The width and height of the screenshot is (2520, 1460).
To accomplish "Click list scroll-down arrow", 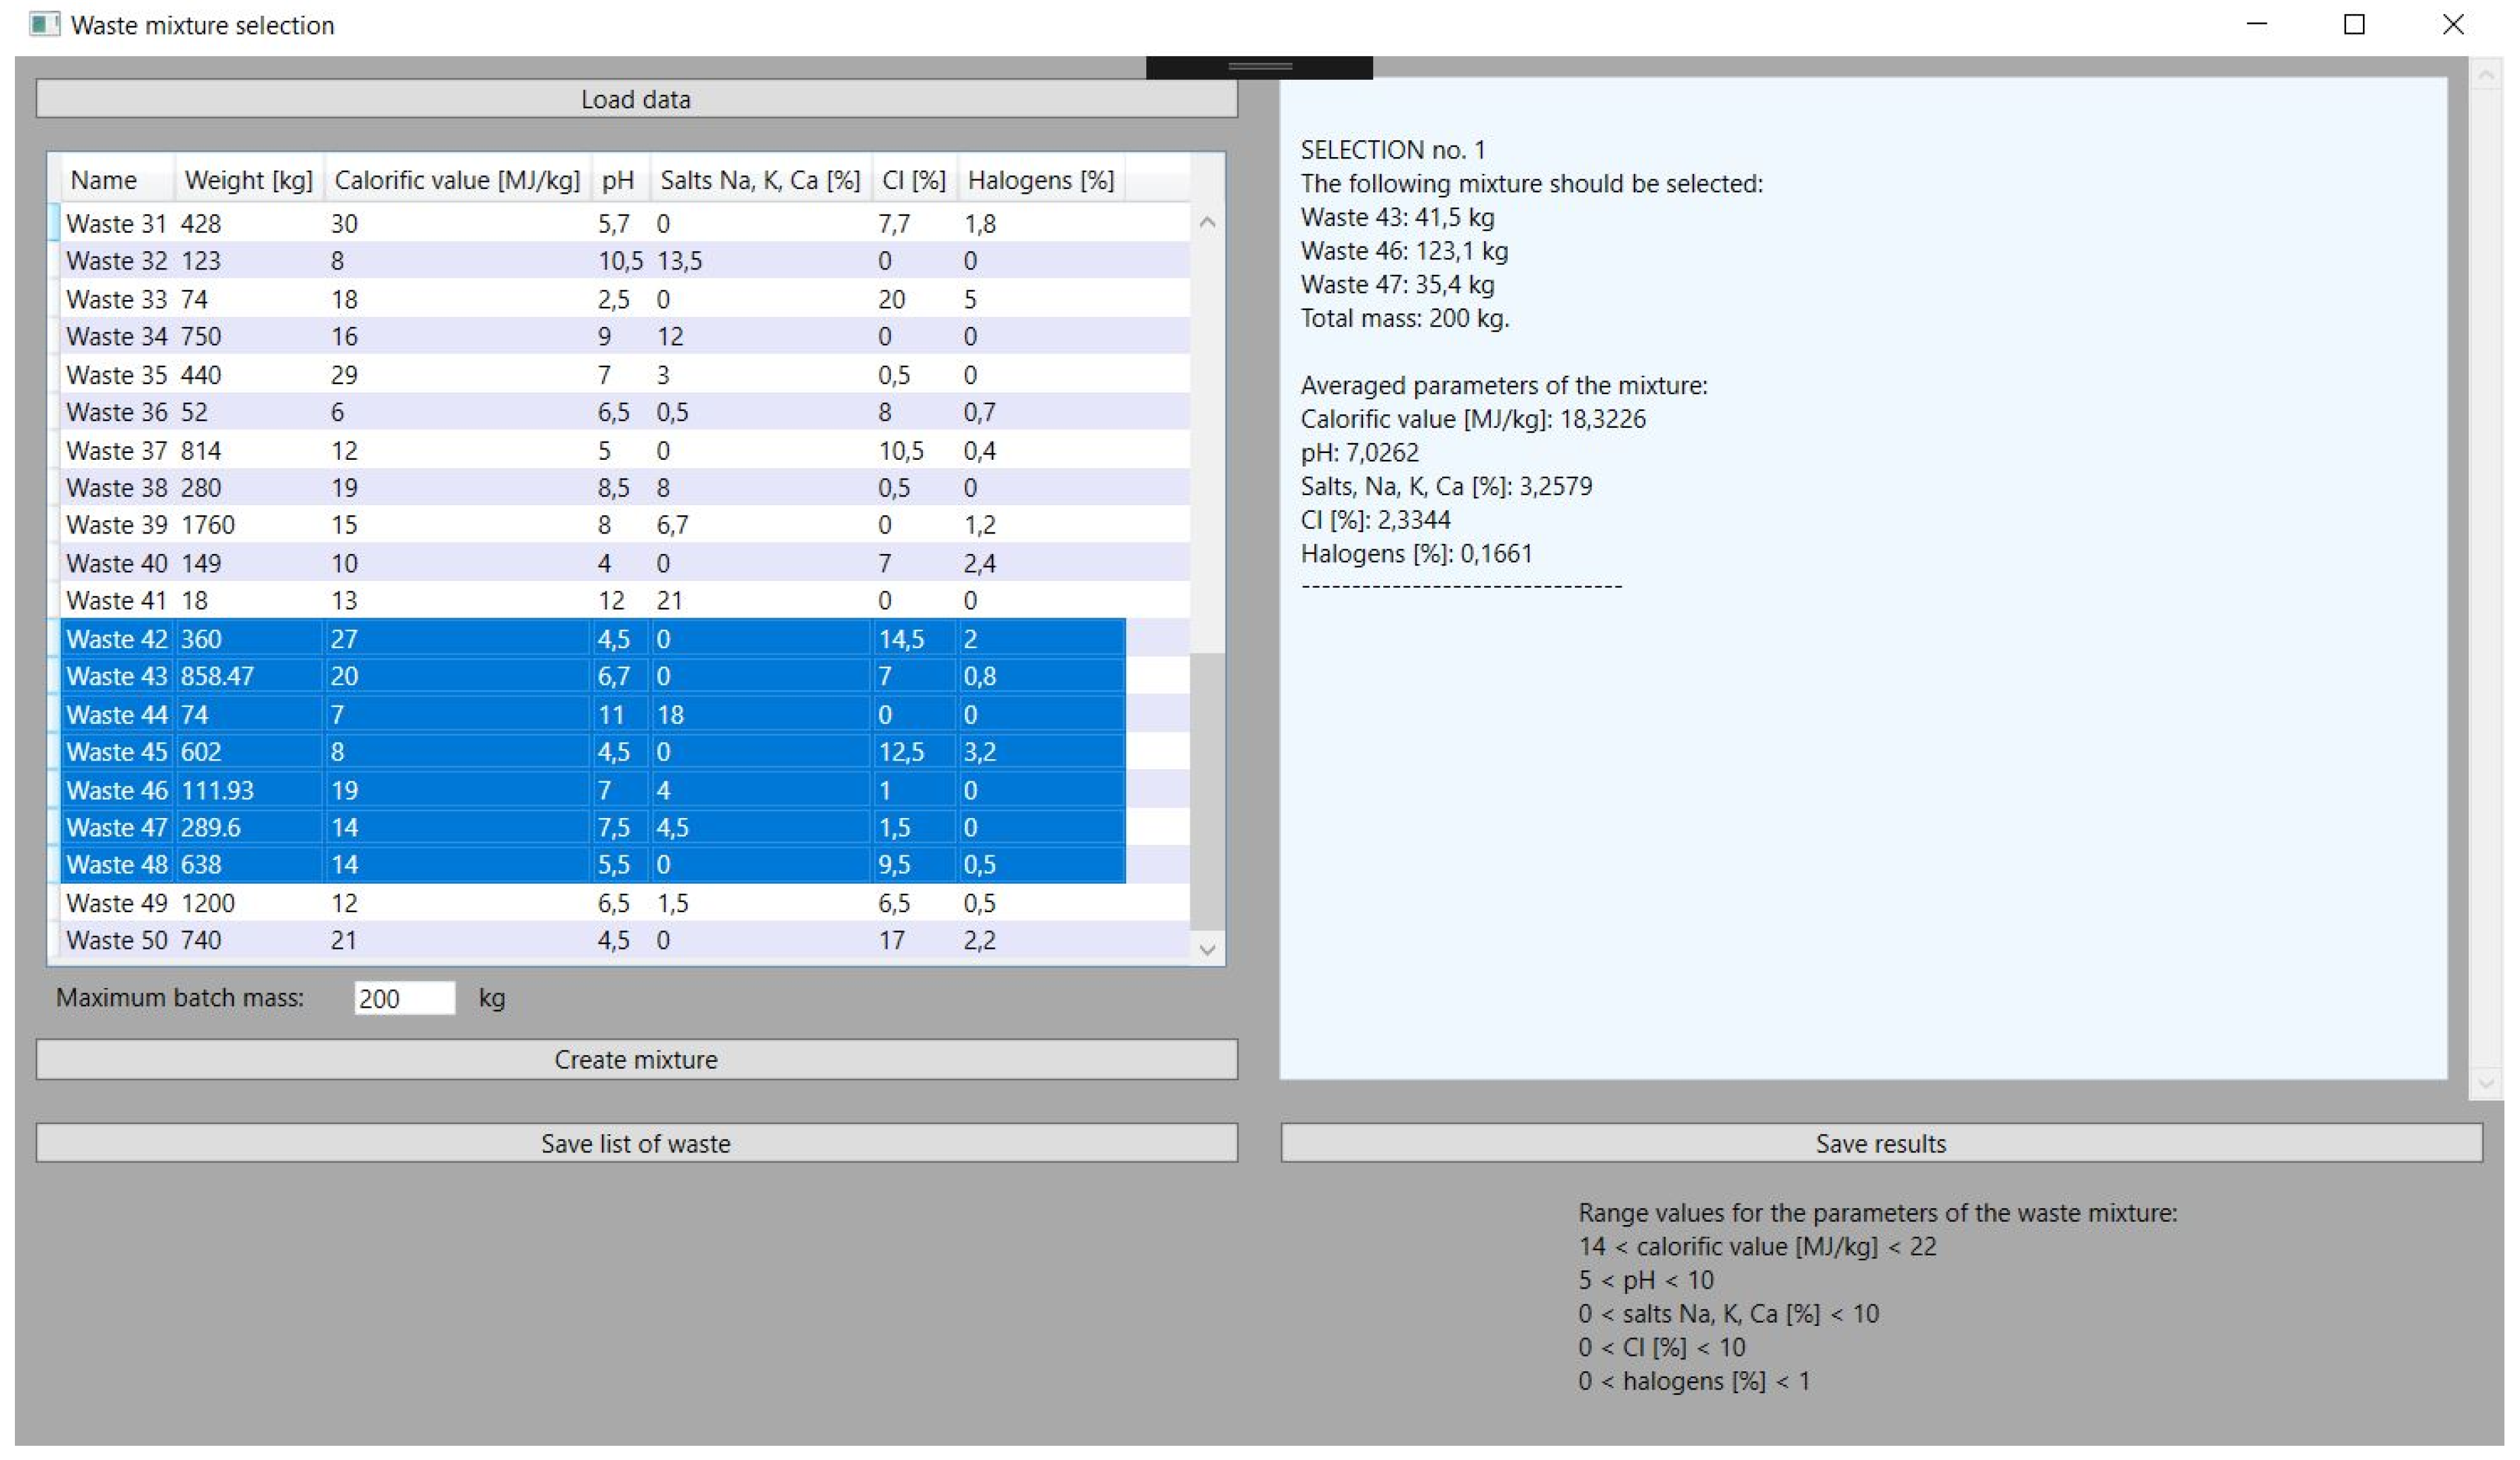I will coord(1207,949).
